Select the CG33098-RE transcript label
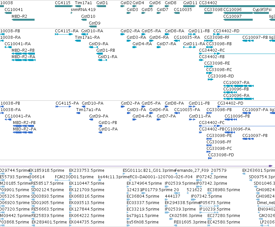275x227 pixels. (217, 63)
